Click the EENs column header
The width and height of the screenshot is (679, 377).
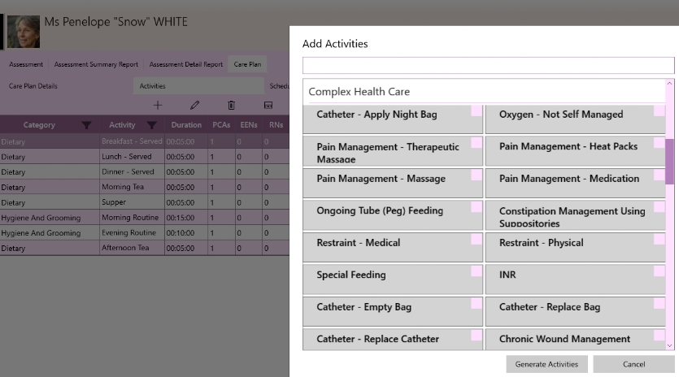pos(249,125)
